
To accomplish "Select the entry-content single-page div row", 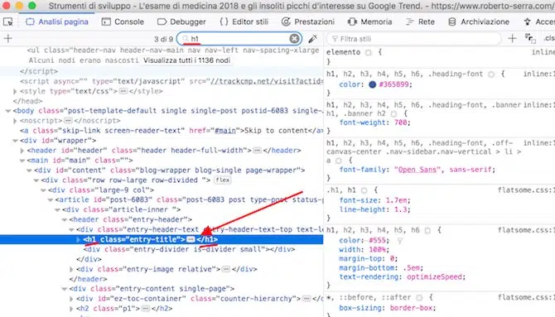I will 162,289.
